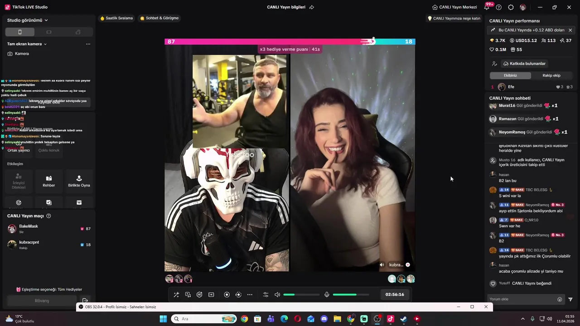Click the dashed-circle replay capture icon
The height and width of the screenshot is (326, 580).
pos(238,295)
